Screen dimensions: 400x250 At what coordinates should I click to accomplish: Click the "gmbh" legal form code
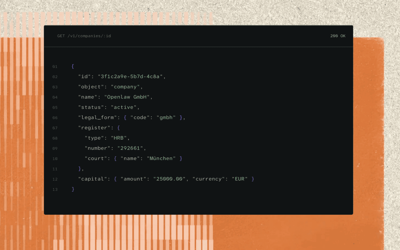click(166, 118)
